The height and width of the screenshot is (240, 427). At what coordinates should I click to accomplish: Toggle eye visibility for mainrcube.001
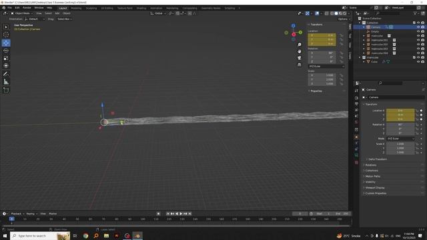point(418,40)
